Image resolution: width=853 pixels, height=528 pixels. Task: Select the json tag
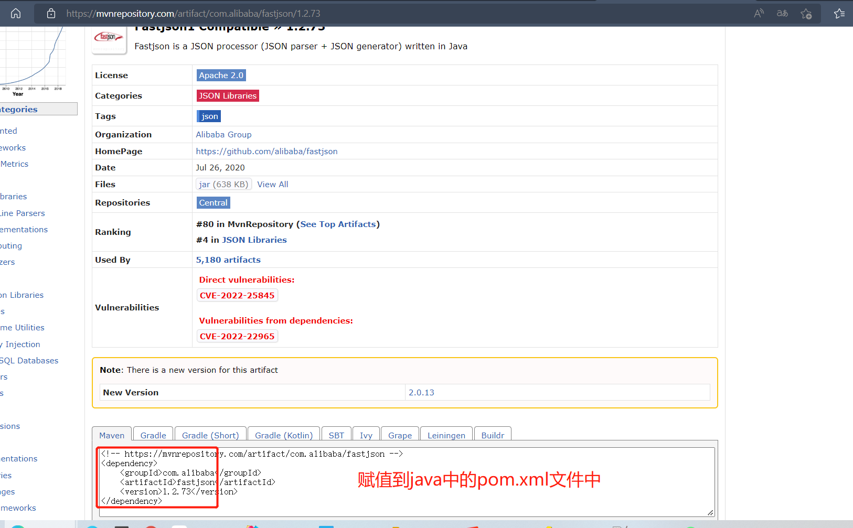(209, 116)
